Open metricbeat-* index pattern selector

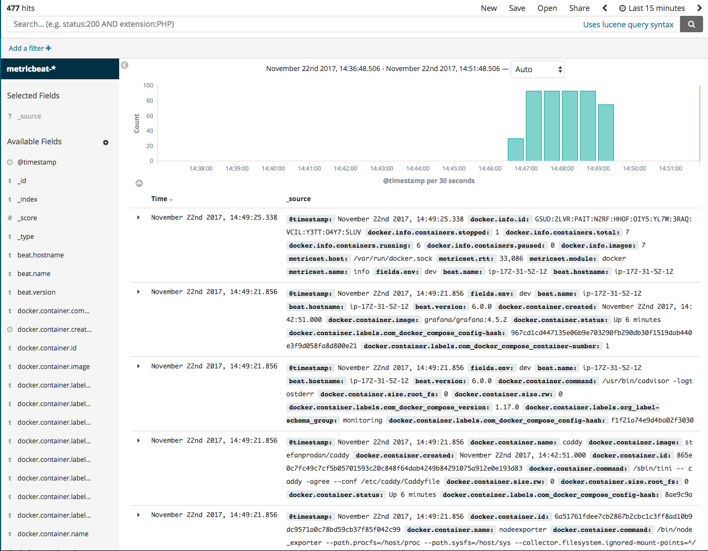[x=60, y=69]
